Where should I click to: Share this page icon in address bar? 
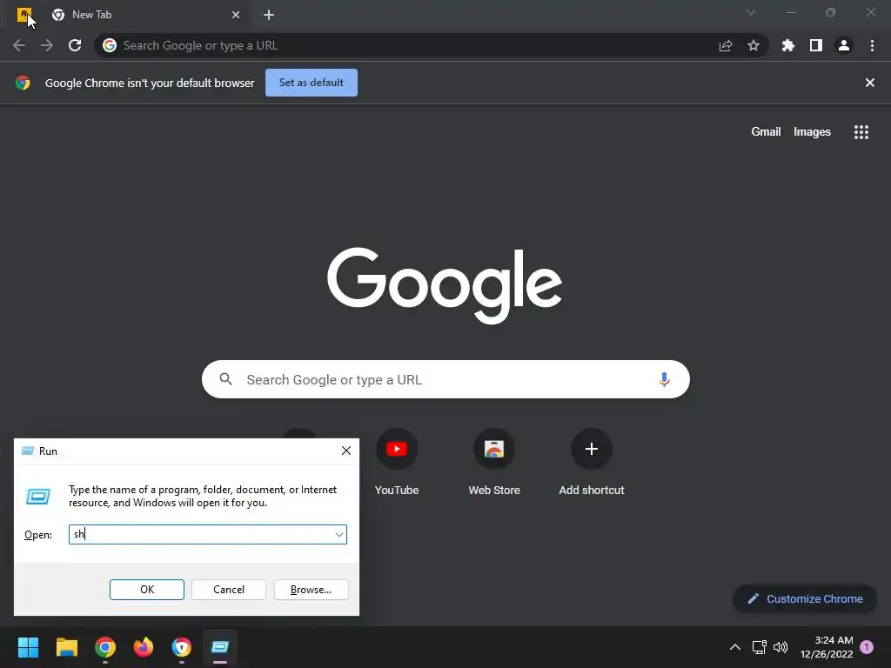(x=726, y=46)
